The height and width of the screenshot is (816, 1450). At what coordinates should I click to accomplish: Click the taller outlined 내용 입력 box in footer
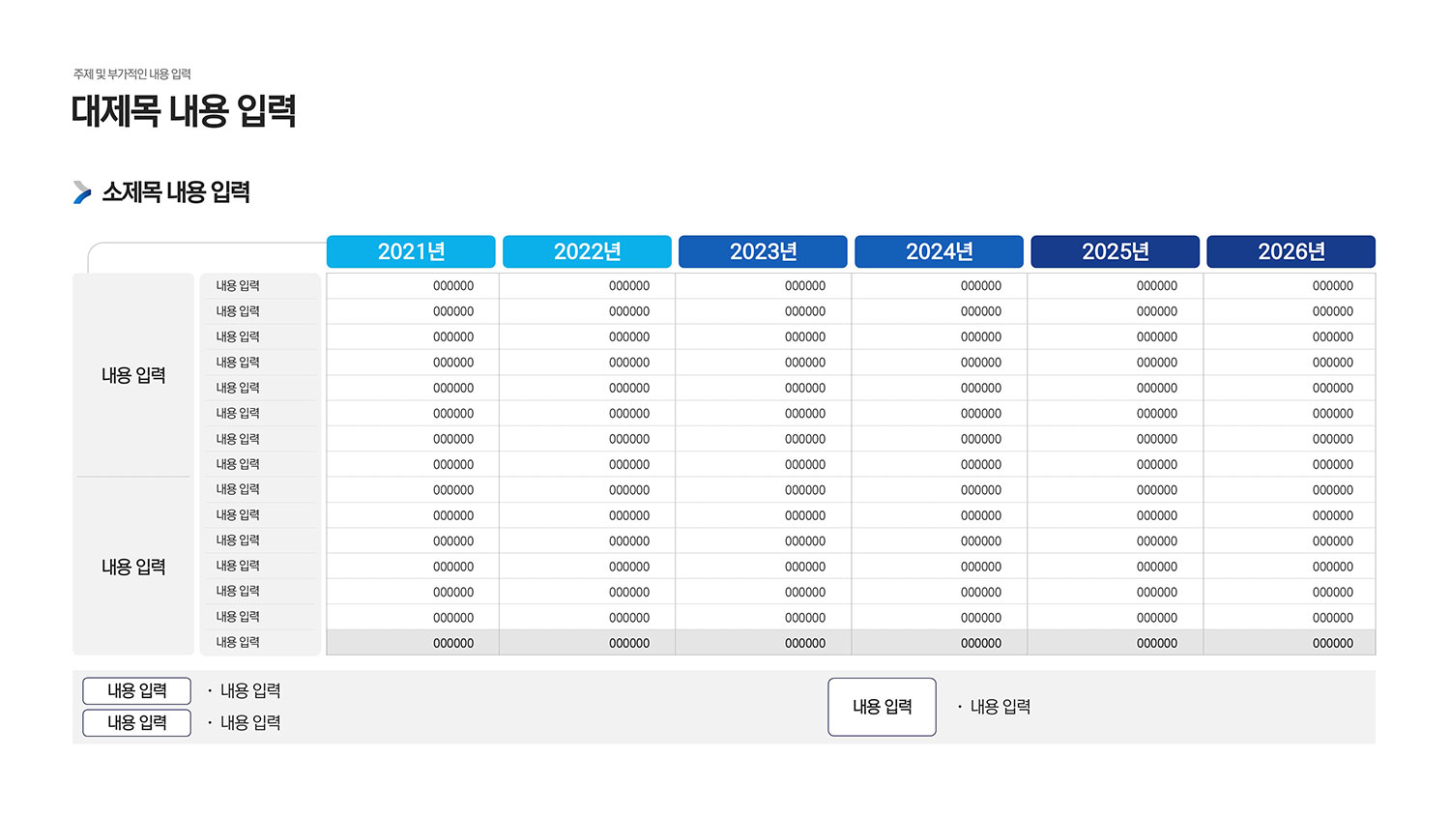[x=882, y=707]
